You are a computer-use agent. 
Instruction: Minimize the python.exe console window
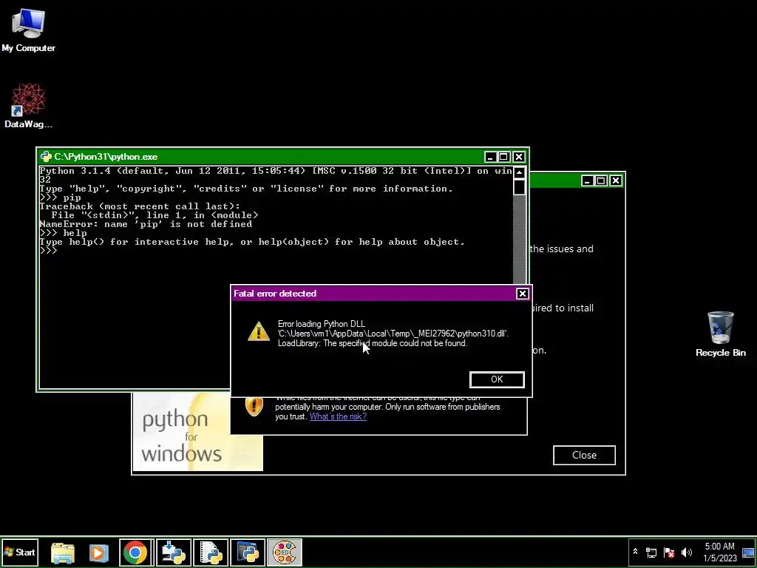(491, 157)
